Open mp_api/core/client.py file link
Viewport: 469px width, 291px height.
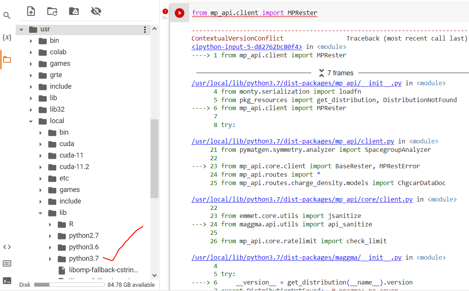302,199
